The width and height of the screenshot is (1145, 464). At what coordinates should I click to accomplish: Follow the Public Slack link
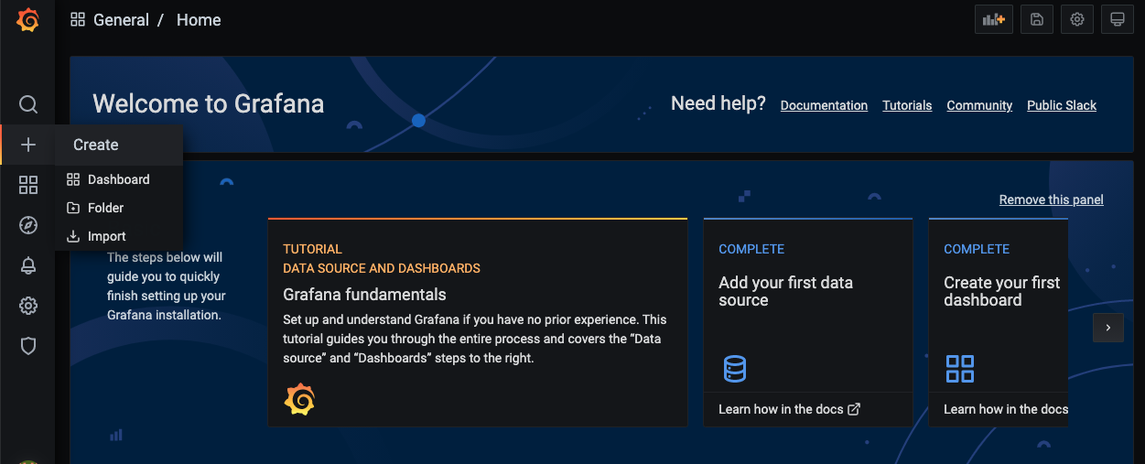[x=1062, y=105]
